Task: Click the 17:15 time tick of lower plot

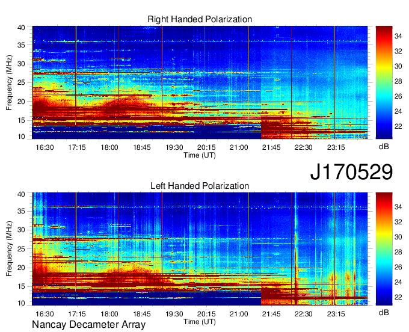Action: [77, 314]
